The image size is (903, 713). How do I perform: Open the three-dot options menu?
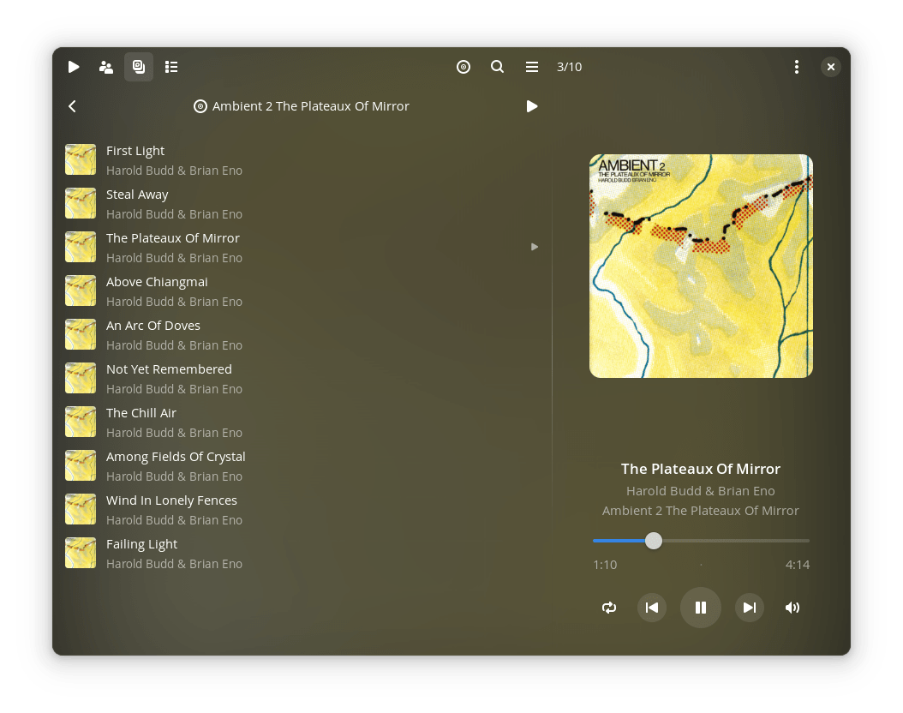tap(797, 67)
